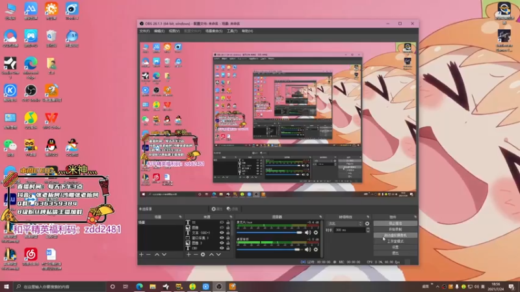Open Scenes dock header pop-out icon
Viewport: 520px width, 292px height.
pyautogui.click(x=181, y=217)
